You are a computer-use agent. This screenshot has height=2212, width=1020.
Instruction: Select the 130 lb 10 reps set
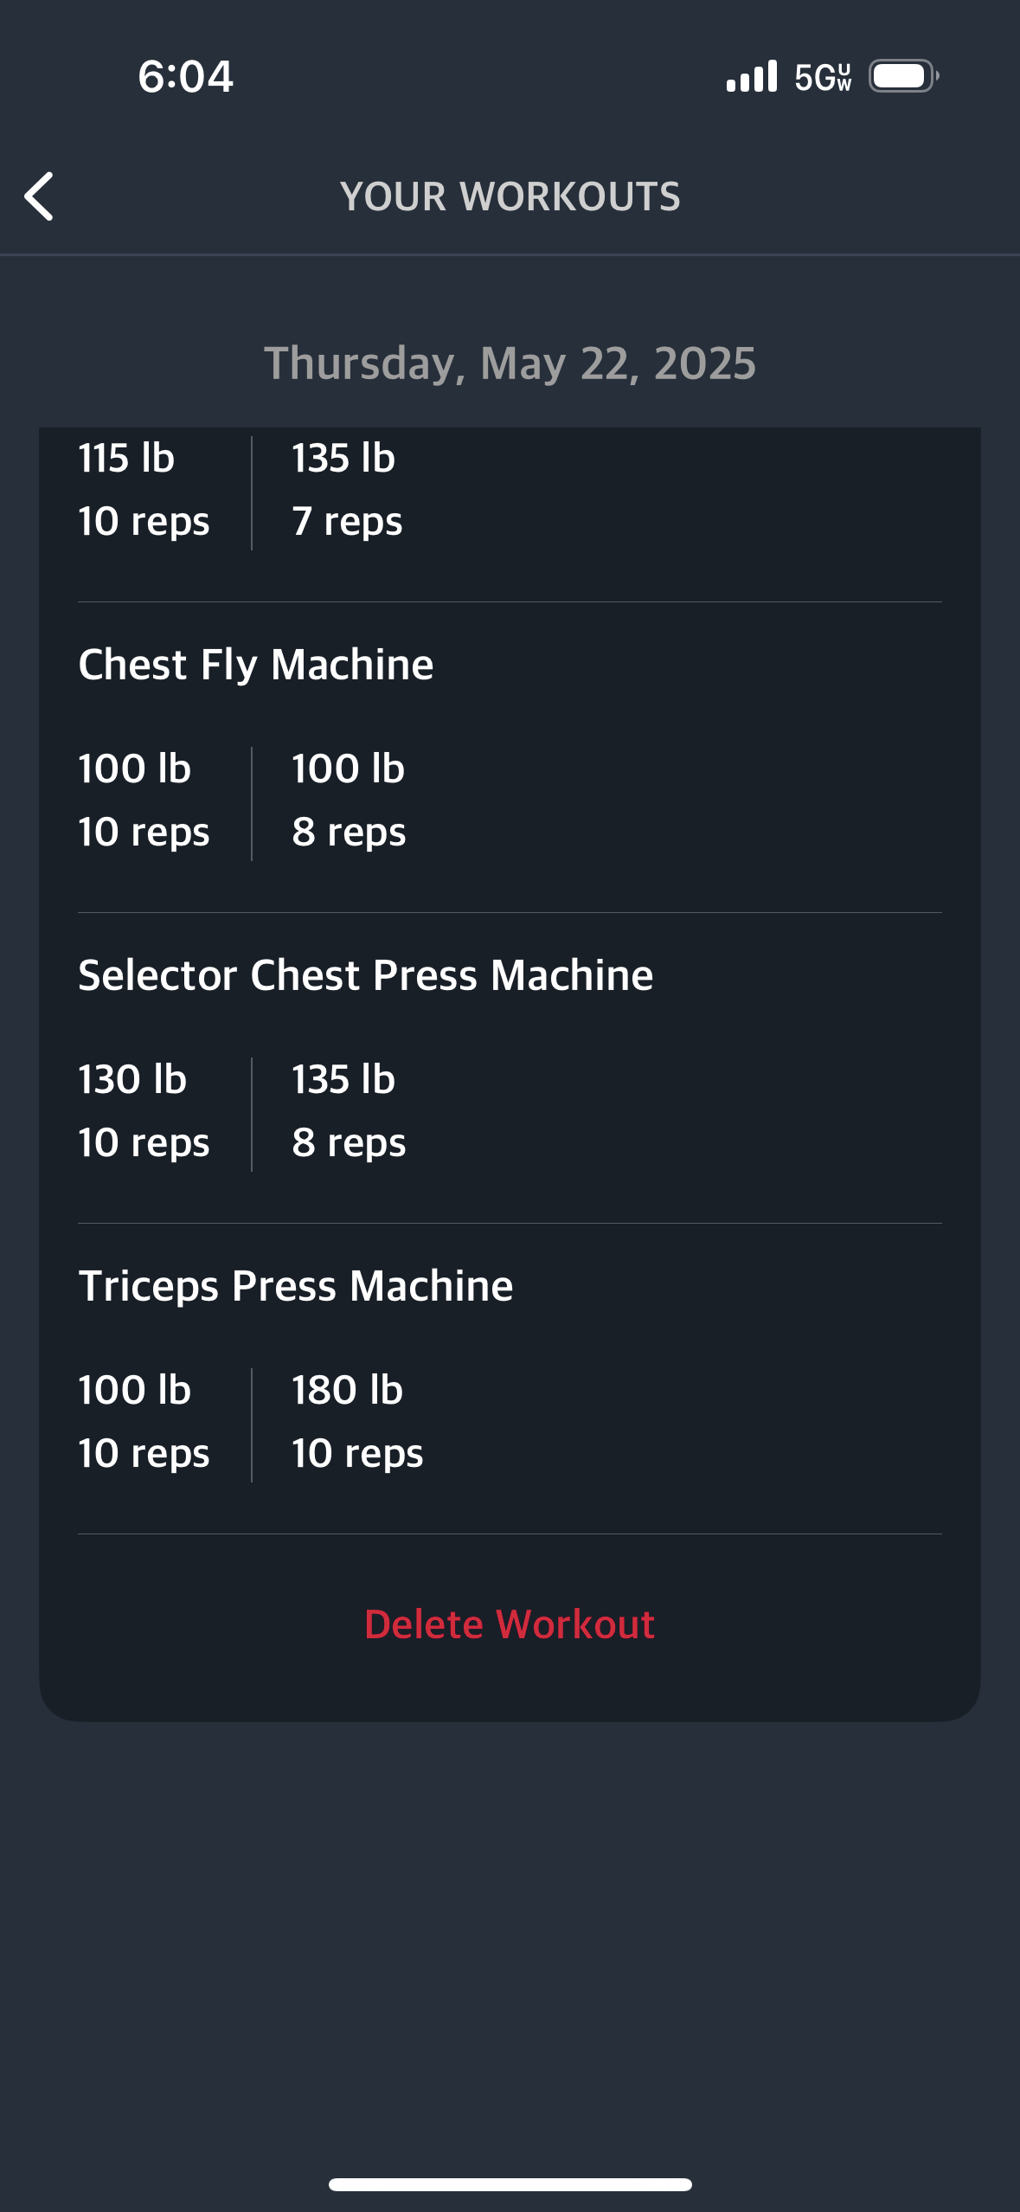(x=144, y=1111)
